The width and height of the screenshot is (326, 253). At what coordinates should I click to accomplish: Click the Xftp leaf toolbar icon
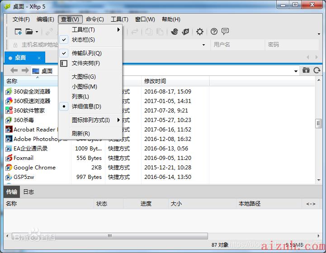pos(185,32)
